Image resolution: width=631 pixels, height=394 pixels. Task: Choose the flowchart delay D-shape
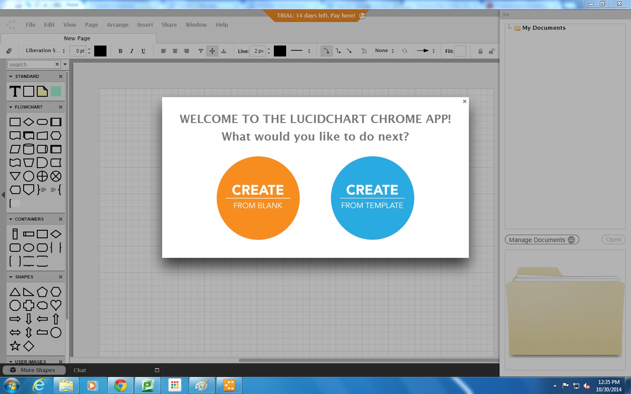pyautogui.click(x=42, y=162)
